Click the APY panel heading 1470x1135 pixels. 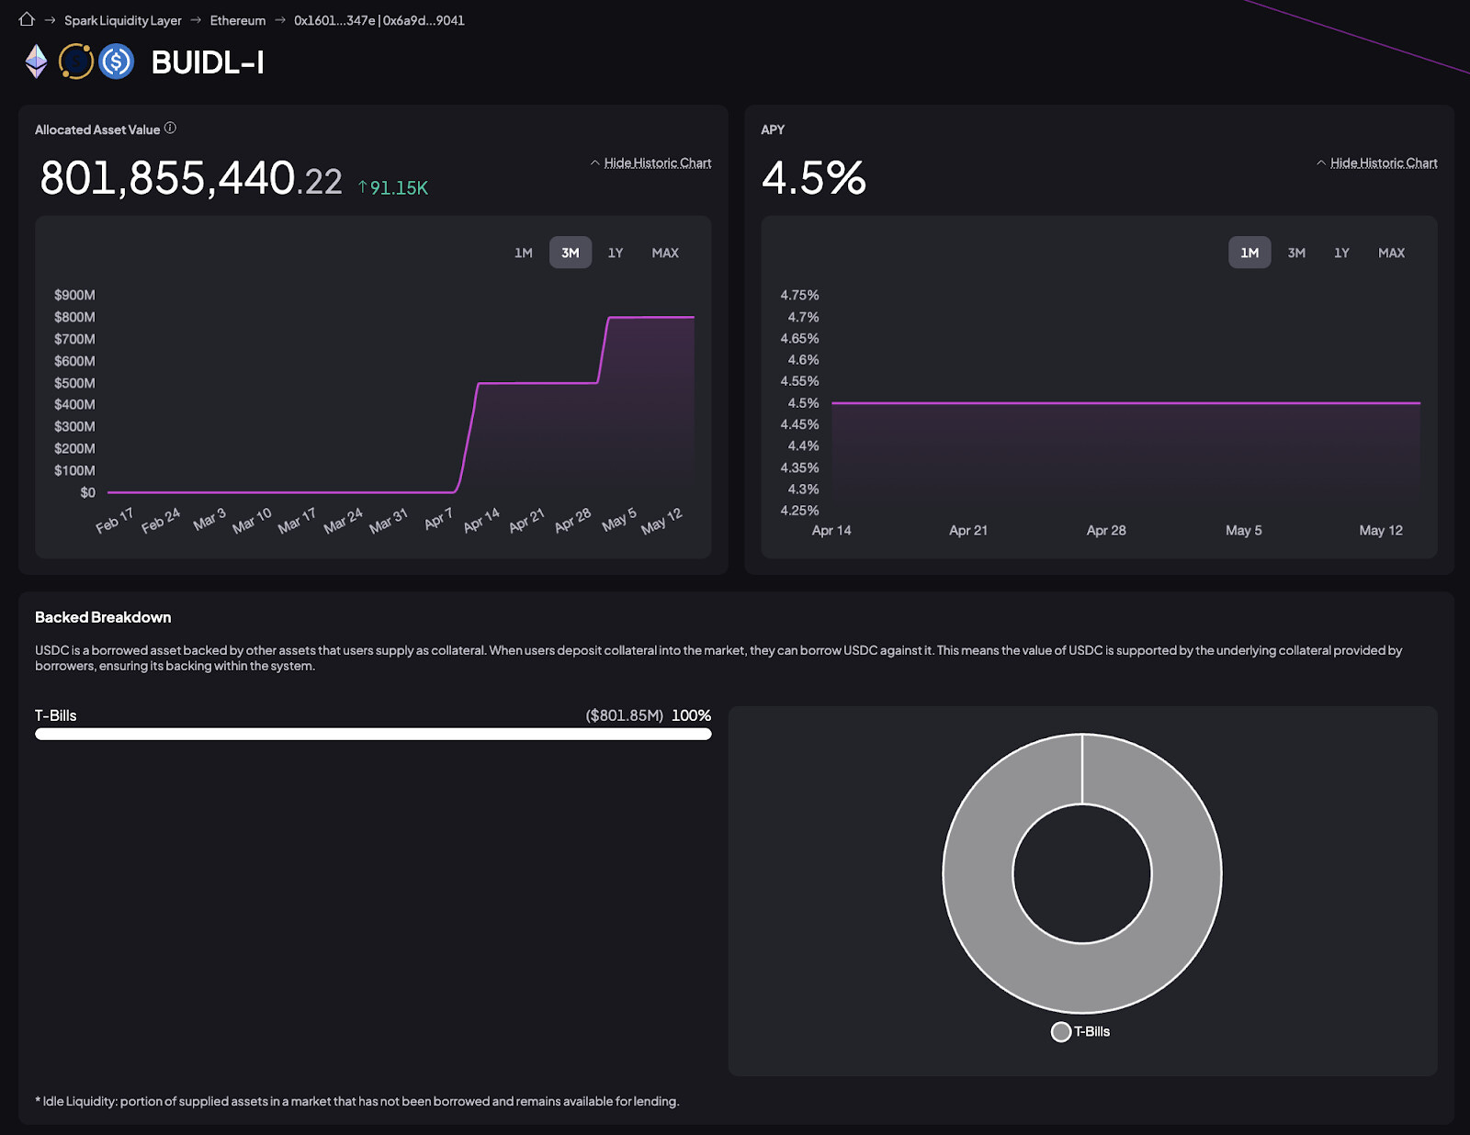773,129
